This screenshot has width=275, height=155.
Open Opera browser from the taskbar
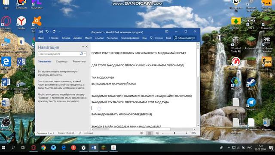34,148
